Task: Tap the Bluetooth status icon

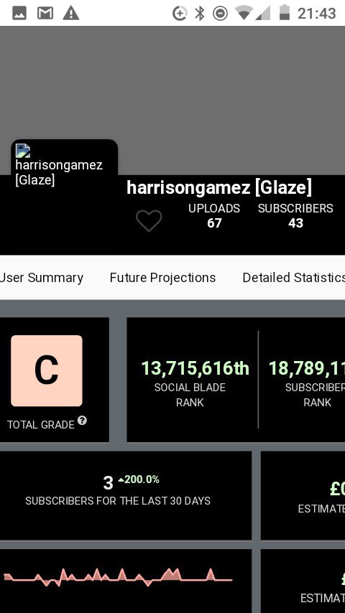Action: tap(200, 14)
